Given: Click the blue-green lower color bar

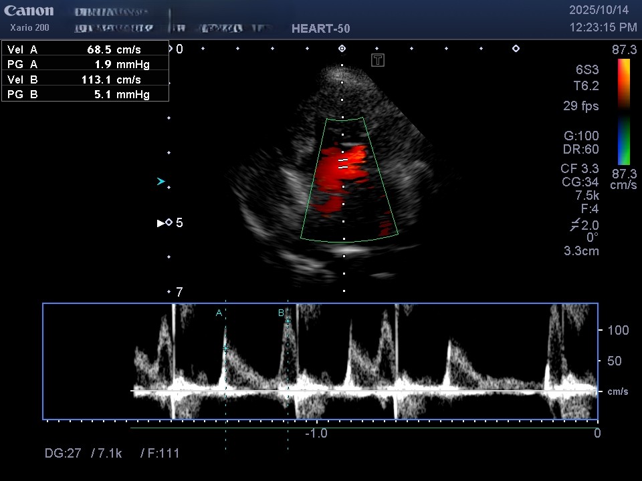Looking at the screenshot, I should [x=623, y=140].
